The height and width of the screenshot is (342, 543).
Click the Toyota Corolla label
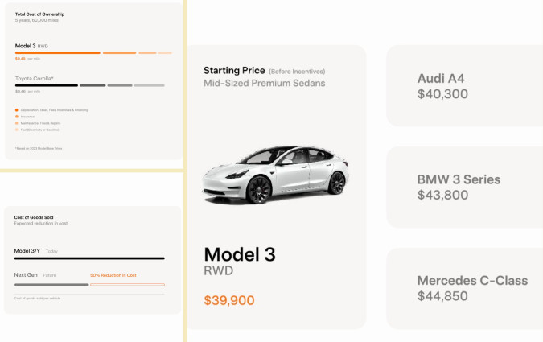tap(35, 78)
